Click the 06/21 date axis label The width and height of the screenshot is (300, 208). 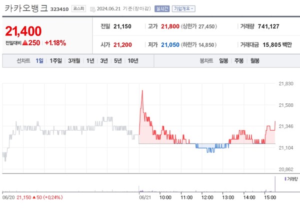pyautogui.click(x=145, y=198)
